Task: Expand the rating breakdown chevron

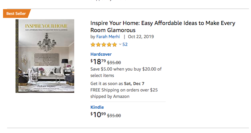Action: (120, 44)
